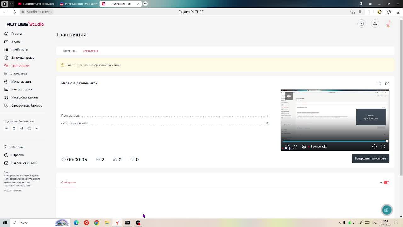The height and width of the screenshot is (227, 403).
Task: Open Google Chrome from the taskbar
Action: coord(97,223)
